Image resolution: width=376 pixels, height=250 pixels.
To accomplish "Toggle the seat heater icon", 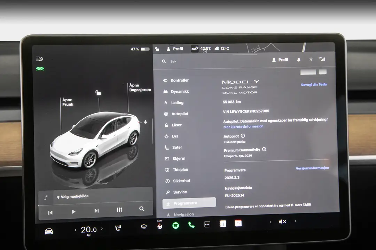I will (118, 228).
